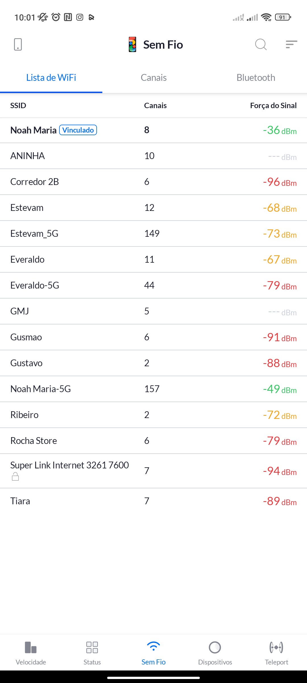This screenshot has width=307, height=683.
Task: Sort by the SSID column header
Action: 18,106
